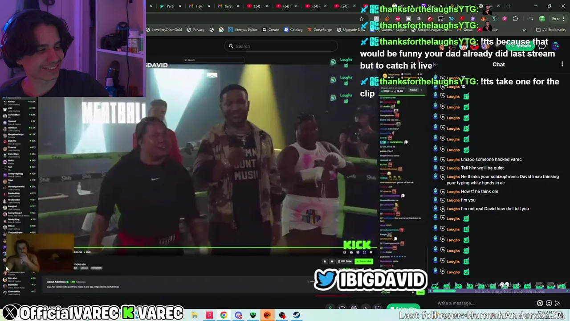Click the top-left streamer webcam feed

[x=73, y=48]
